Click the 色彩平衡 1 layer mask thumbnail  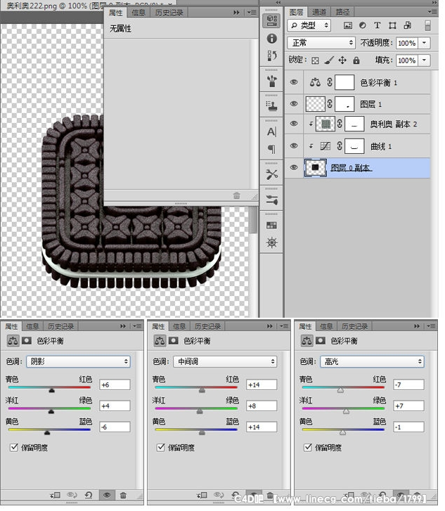click(x=344, y=82)
